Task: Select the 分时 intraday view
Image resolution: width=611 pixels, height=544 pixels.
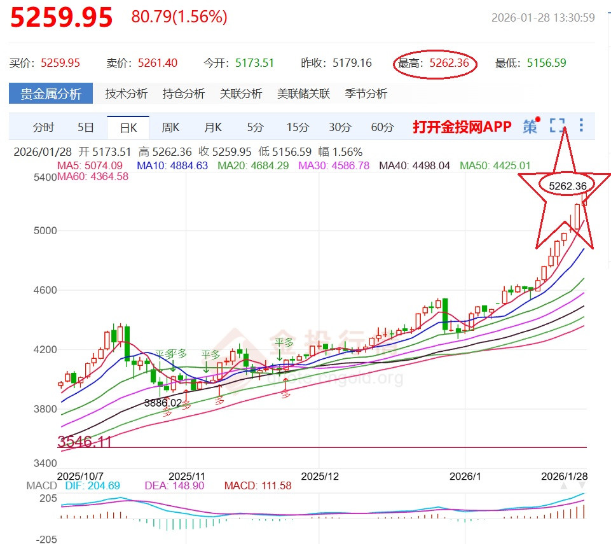Action: click(x=42, y=127)
